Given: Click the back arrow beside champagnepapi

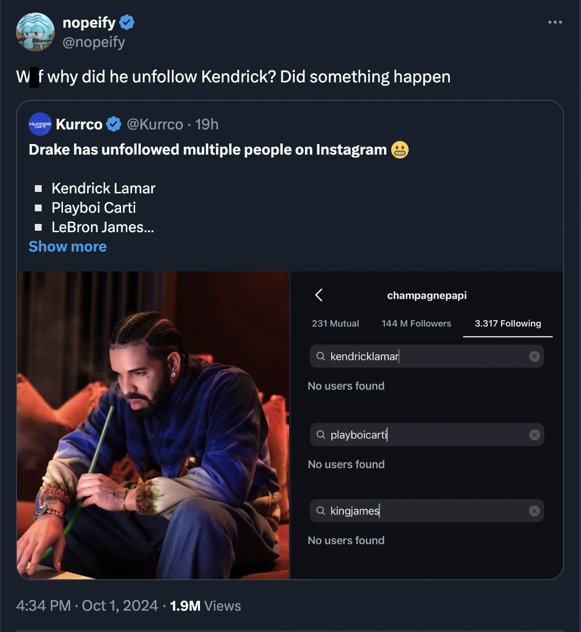Looking at the screenshot, I should pos(319,295).
